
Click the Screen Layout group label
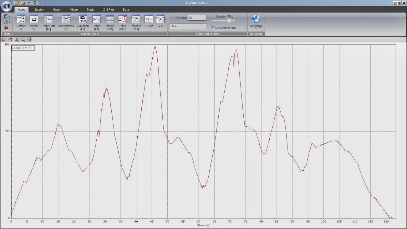(x=90, y=34)
